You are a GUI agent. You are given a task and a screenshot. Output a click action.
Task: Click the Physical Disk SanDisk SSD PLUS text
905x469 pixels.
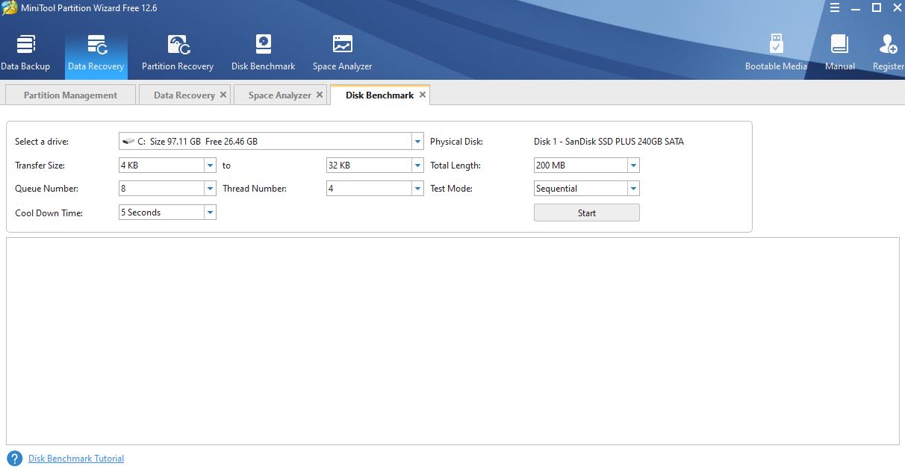tap(609, 142)
